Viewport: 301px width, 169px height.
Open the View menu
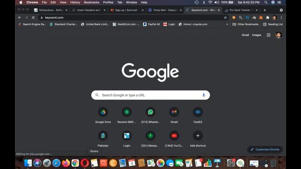point(63,2)
